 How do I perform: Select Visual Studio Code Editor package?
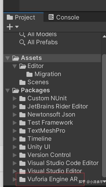click(x=63, y=163)
